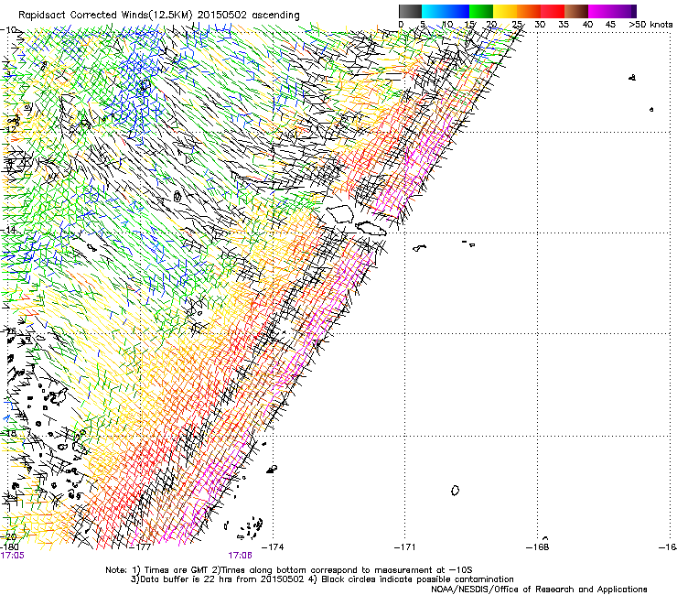Click the legend number '25'
This screenshot has height=595, width=677.
tap(517, 25)
